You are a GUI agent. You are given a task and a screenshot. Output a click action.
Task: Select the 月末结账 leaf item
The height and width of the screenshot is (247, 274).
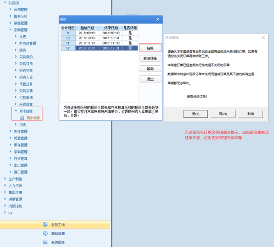click(x=33, y=118)
